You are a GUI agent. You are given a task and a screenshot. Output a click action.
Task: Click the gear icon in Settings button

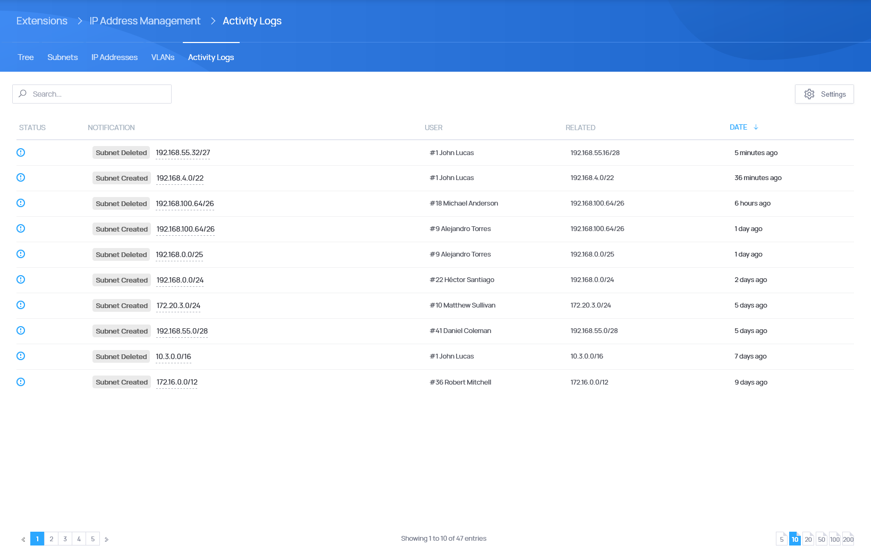click(x=809, y=94)
